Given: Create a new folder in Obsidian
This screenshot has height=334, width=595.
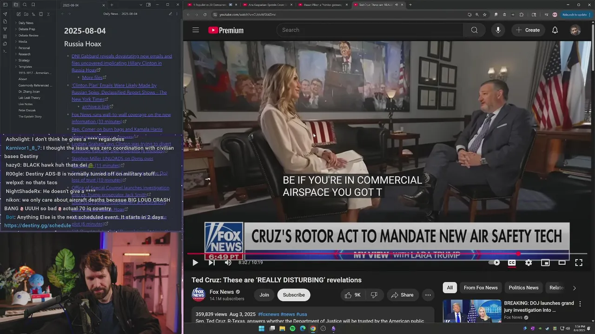Looking at the screenshot, I should (26, 14).
